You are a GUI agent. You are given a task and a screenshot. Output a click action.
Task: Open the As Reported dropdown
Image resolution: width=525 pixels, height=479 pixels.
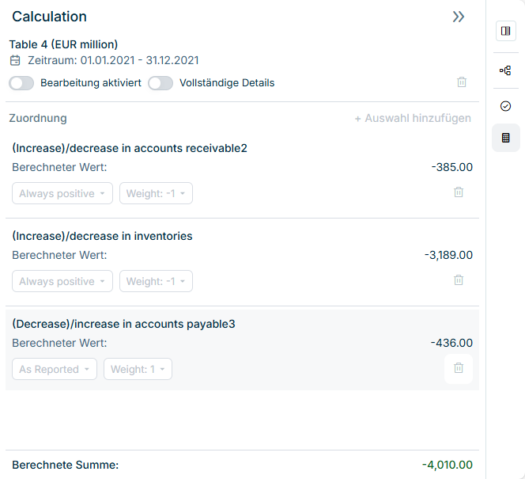(55, 370)
